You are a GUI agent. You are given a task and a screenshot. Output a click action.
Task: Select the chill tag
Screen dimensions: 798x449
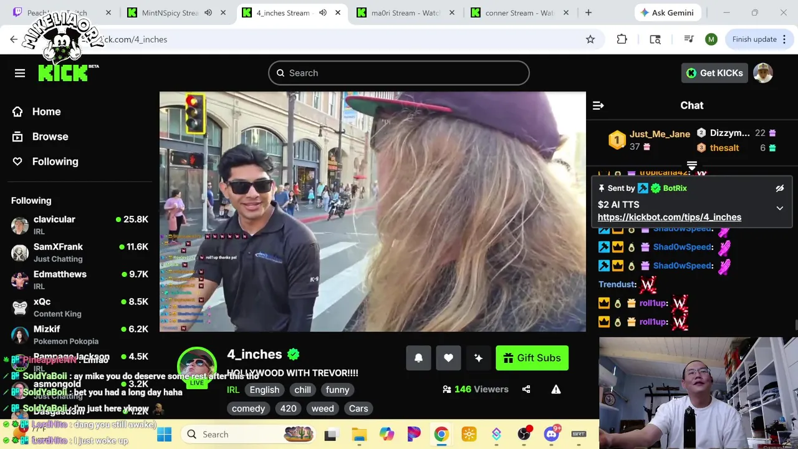[302, 390]
